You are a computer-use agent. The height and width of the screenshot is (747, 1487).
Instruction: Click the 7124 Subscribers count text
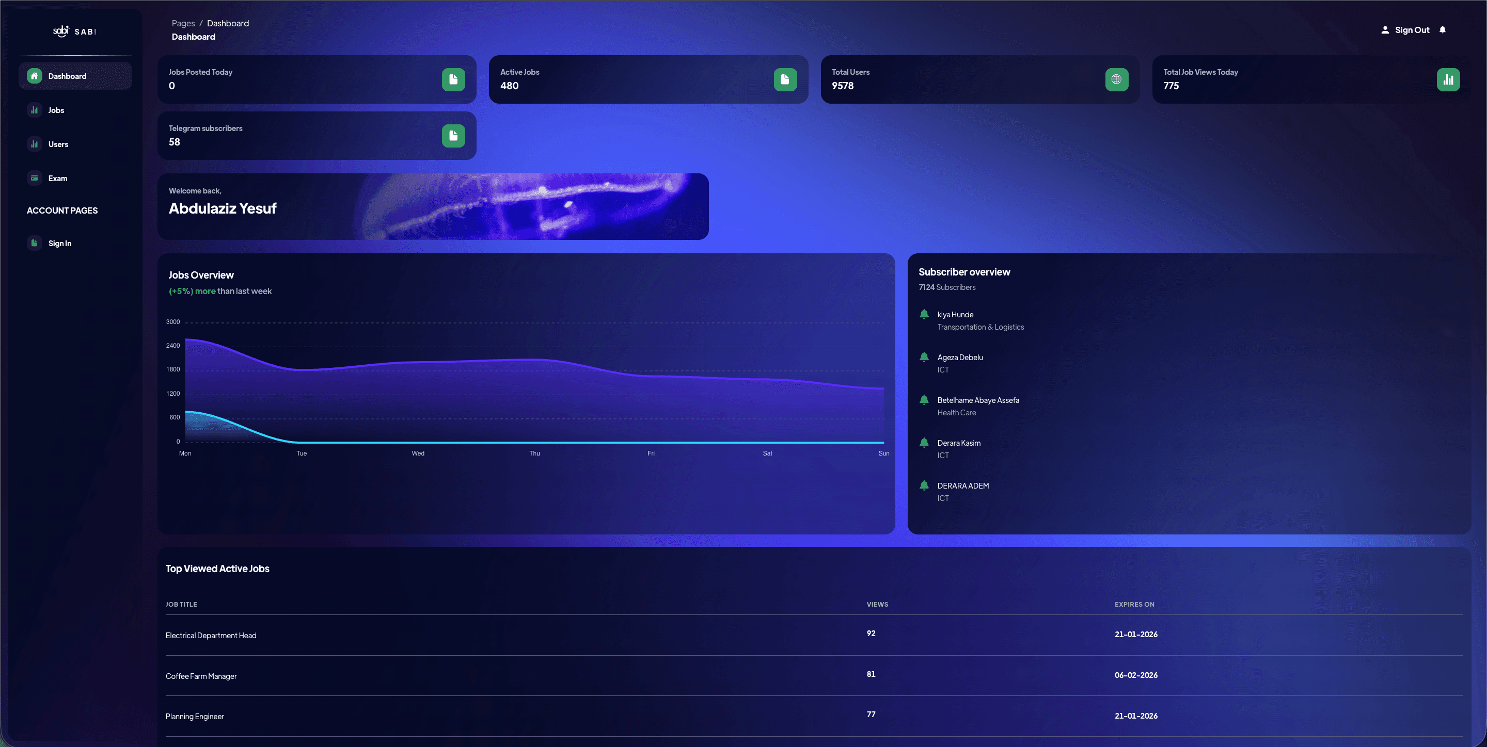pyautogui.click(x=947, y=287)
